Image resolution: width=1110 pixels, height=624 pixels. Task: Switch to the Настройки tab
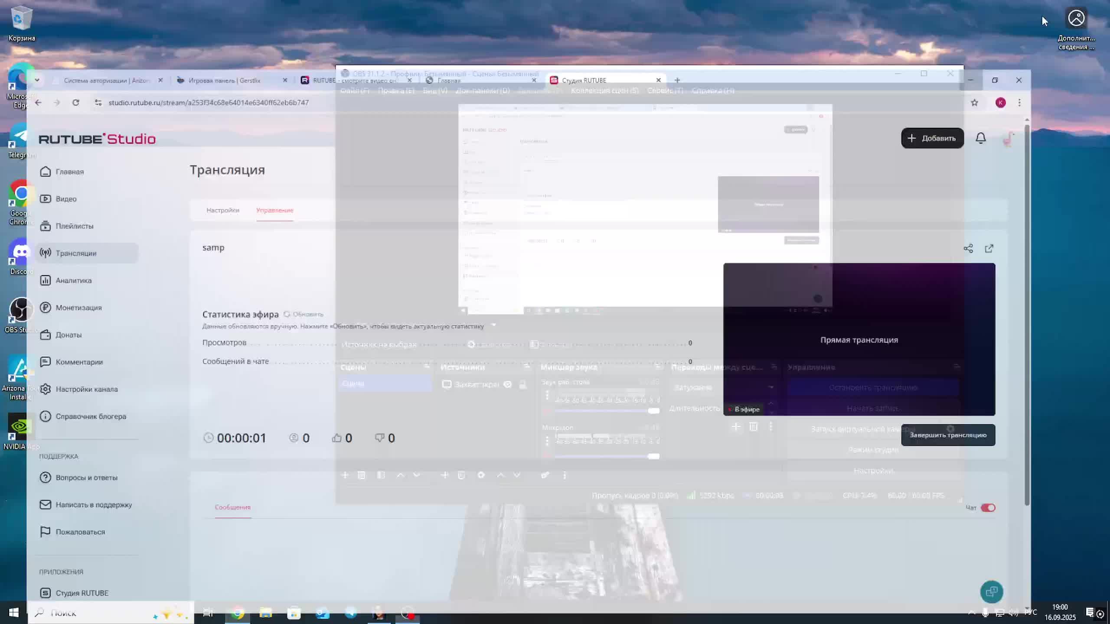tap(222, 210)
